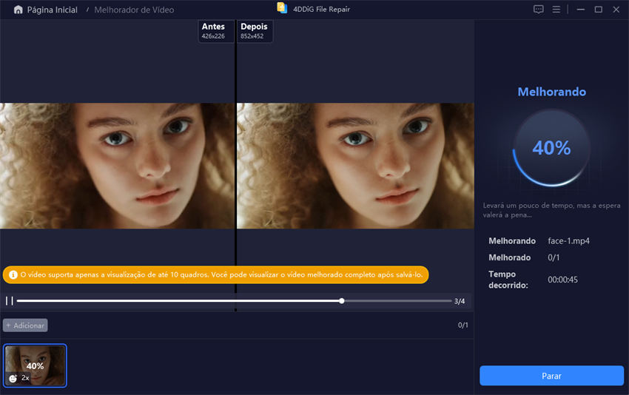Maximize the 4DDiG application window

(x=598, y=10)
